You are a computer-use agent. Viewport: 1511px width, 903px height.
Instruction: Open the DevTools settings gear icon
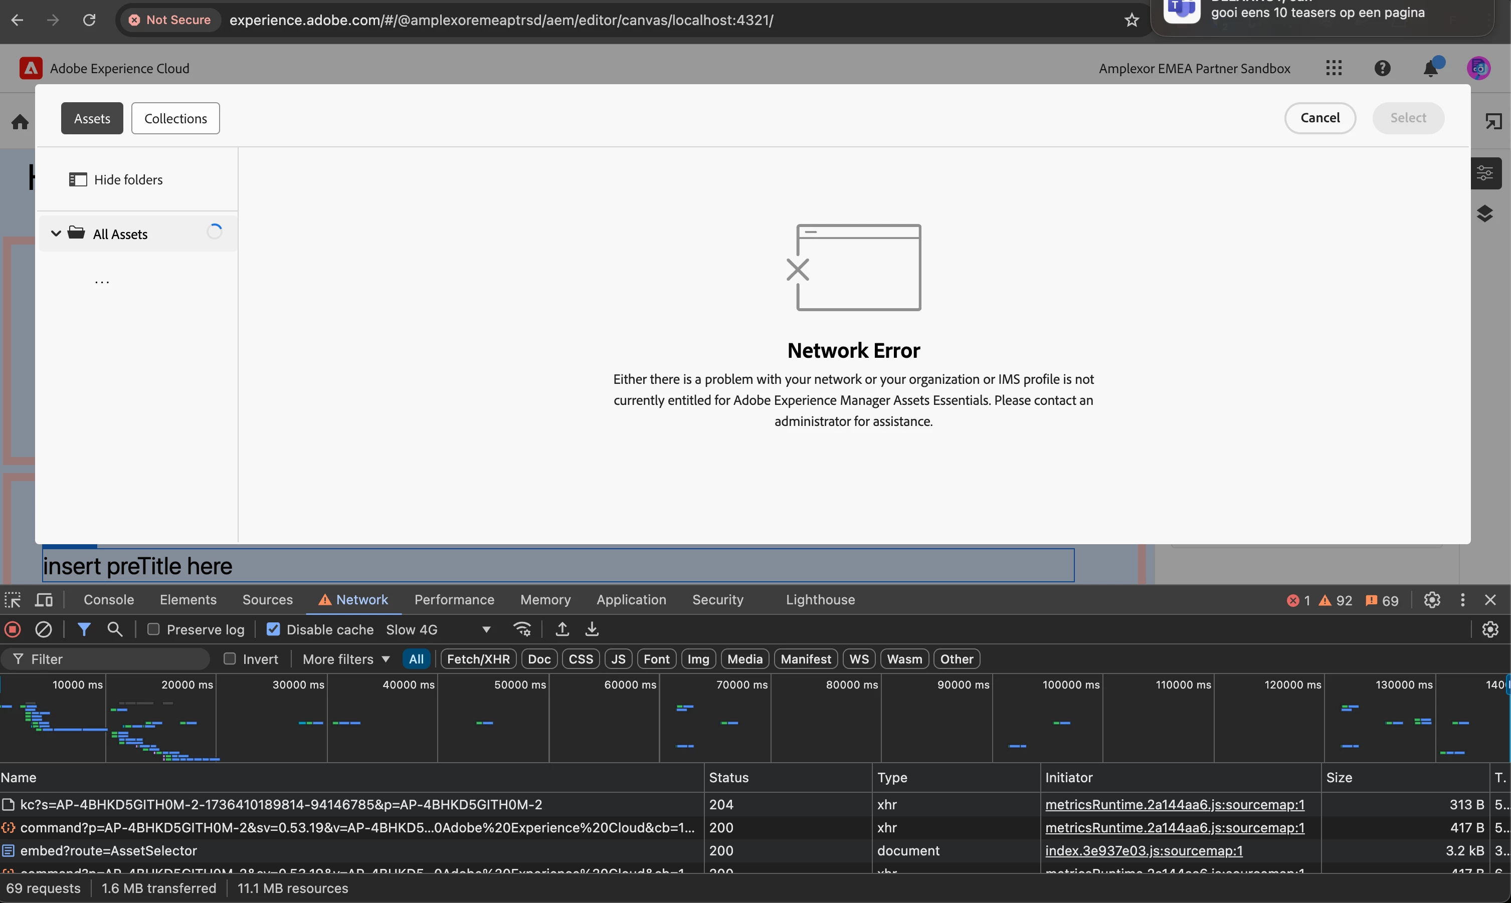(1432, 600)
